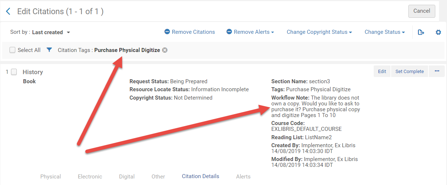
Task: Click the blue filter funnel icon
Action: click(49, 50)
